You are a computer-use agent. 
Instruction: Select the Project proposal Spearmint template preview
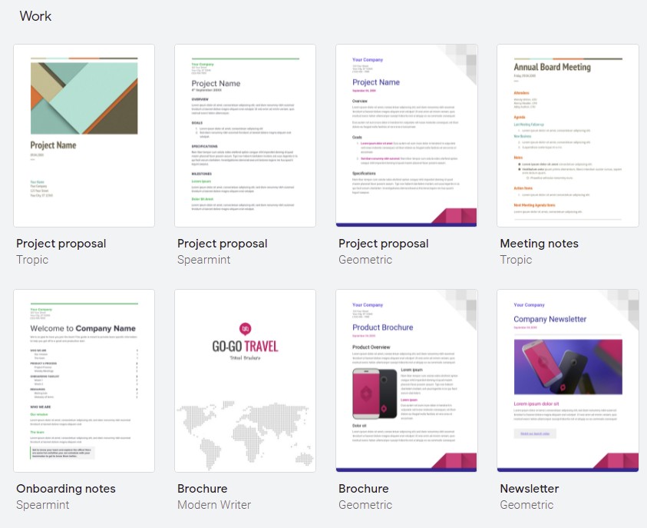(x=245, y=136)
